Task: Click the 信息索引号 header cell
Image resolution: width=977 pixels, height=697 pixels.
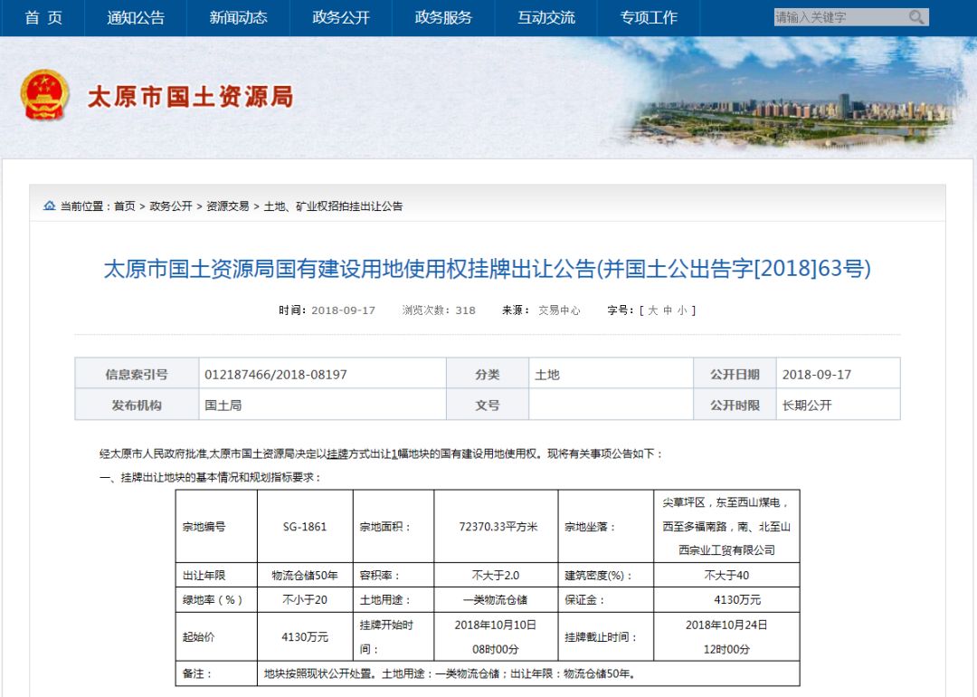Action: pyautogui.click(x=137, y=374)
